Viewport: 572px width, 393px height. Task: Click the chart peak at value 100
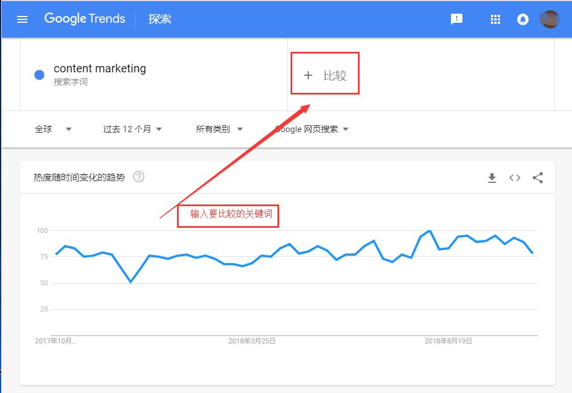430,231
